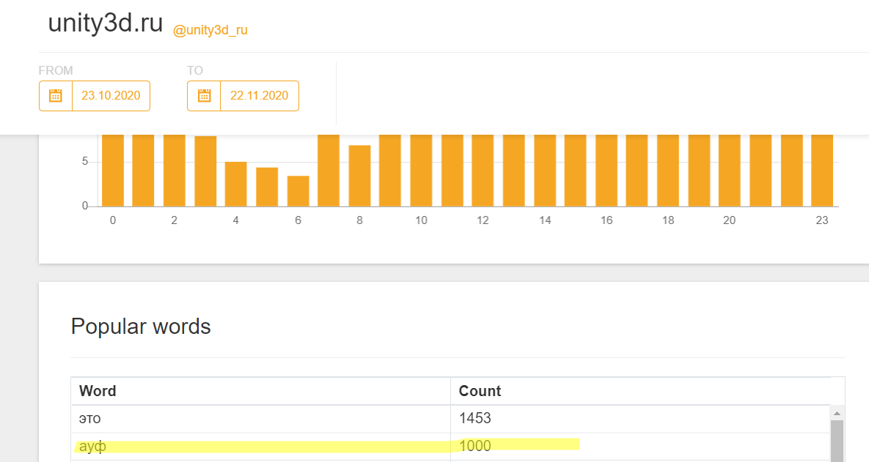869x462 pixels.
Task: Click the chart bar for hour 0
Action: click(x=112, y=171)
